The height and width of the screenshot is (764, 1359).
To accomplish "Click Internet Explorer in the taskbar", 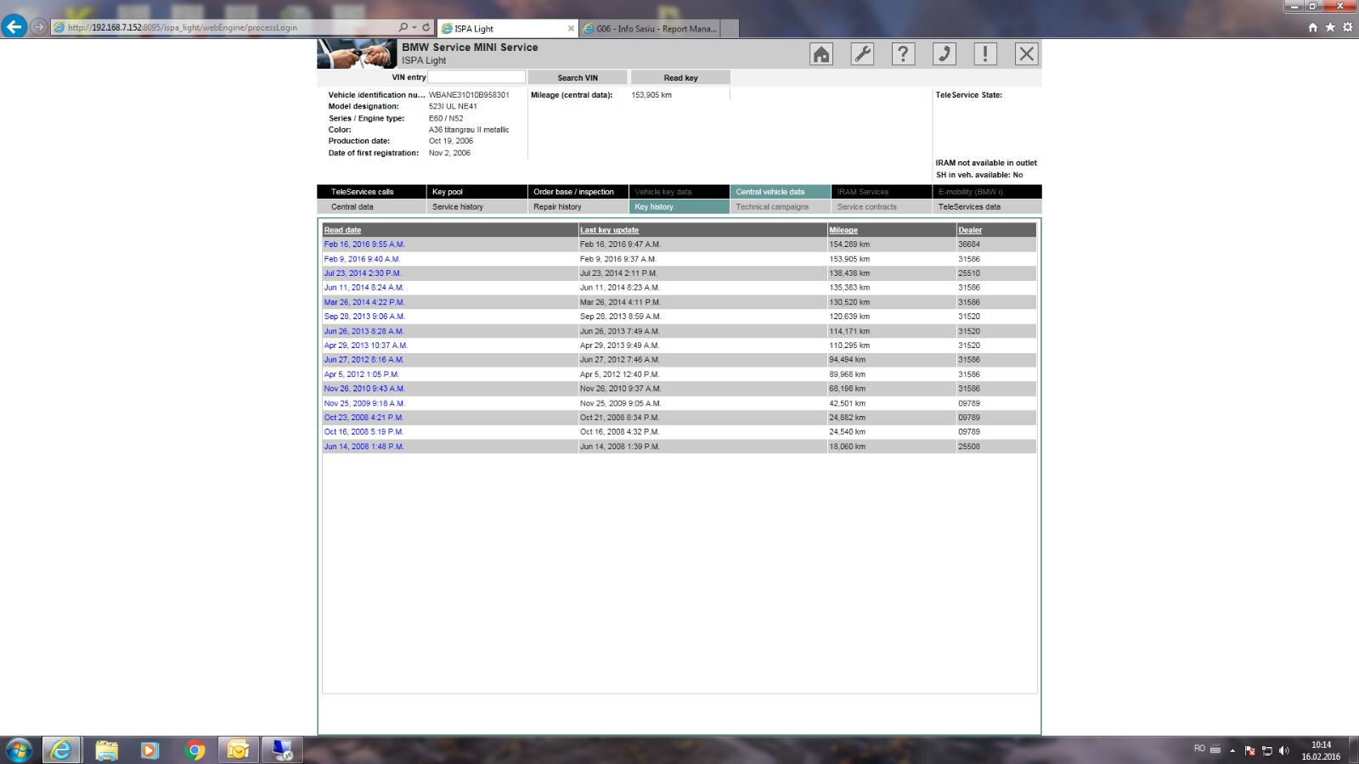I will pyautogui.click(x=61, y=750).
